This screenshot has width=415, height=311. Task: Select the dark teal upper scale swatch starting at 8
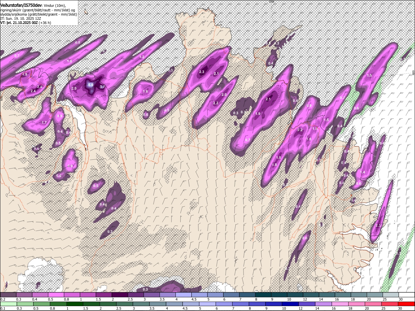pos(263,294)
